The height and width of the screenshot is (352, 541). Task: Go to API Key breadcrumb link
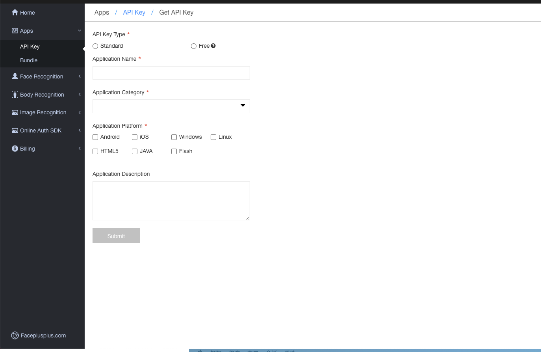134,13
